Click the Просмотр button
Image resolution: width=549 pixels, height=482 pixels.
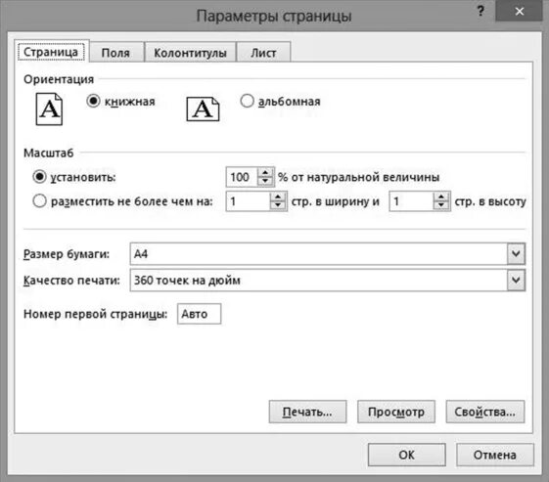[x=396, y=412]
